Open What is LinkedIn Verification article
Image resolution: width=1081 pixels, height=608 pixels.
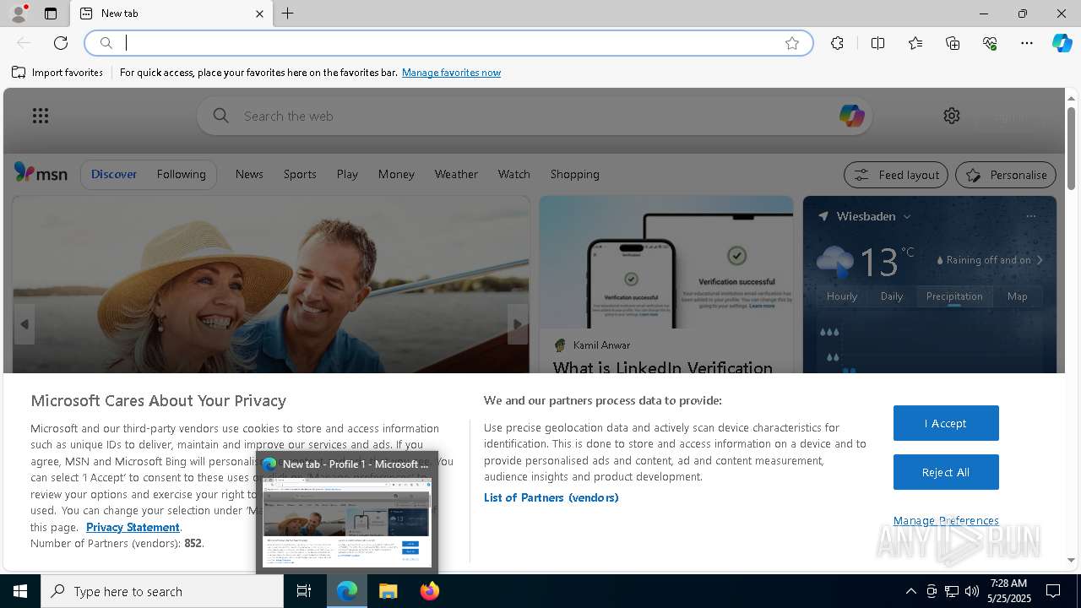point(663,367)
